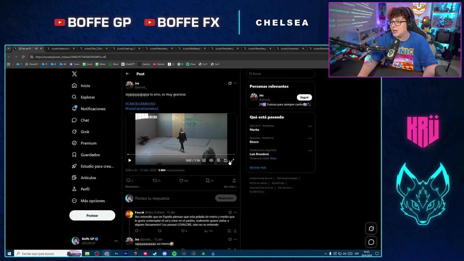This screenshot has height=261, width=464.
Task: Open Perfil in the sidebar
Action: click(x=81, y=189)
